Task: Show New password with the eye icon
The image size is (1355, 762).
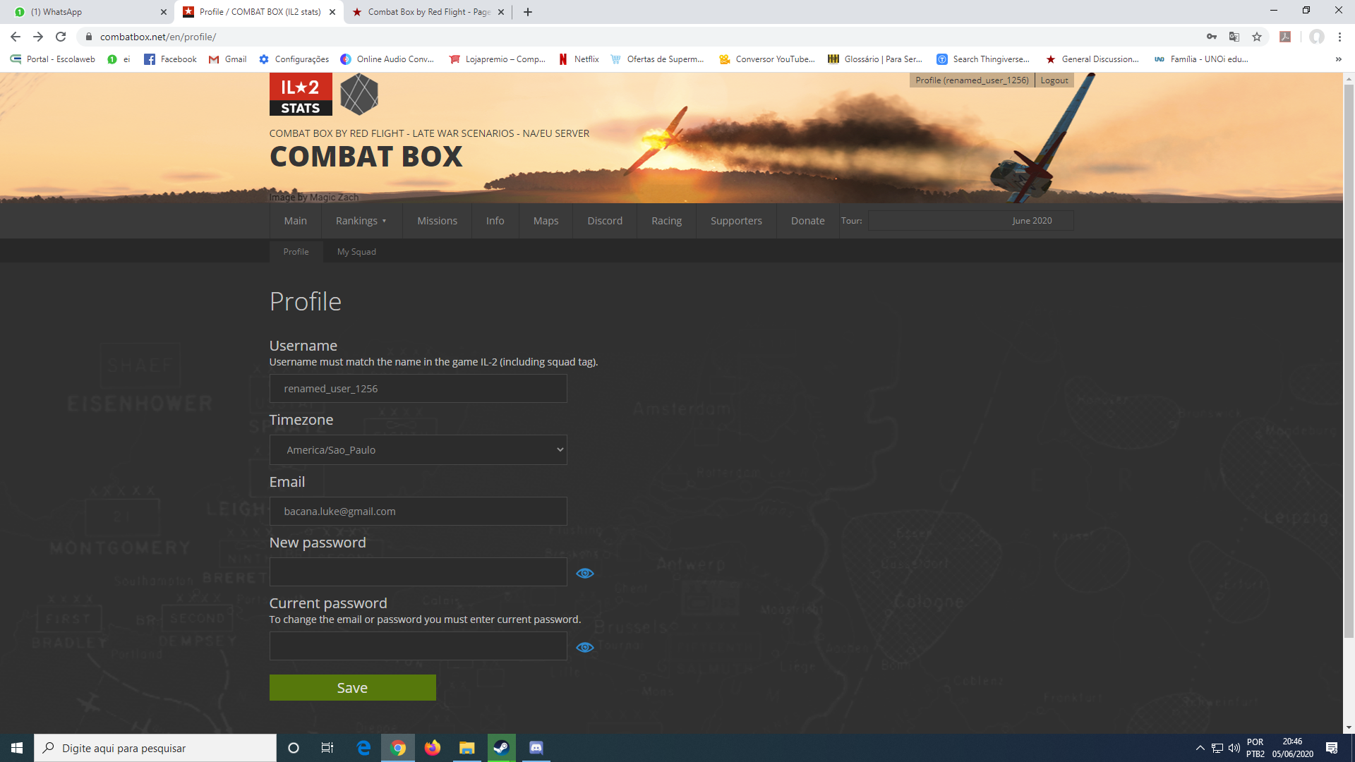Action: (585, 573)
